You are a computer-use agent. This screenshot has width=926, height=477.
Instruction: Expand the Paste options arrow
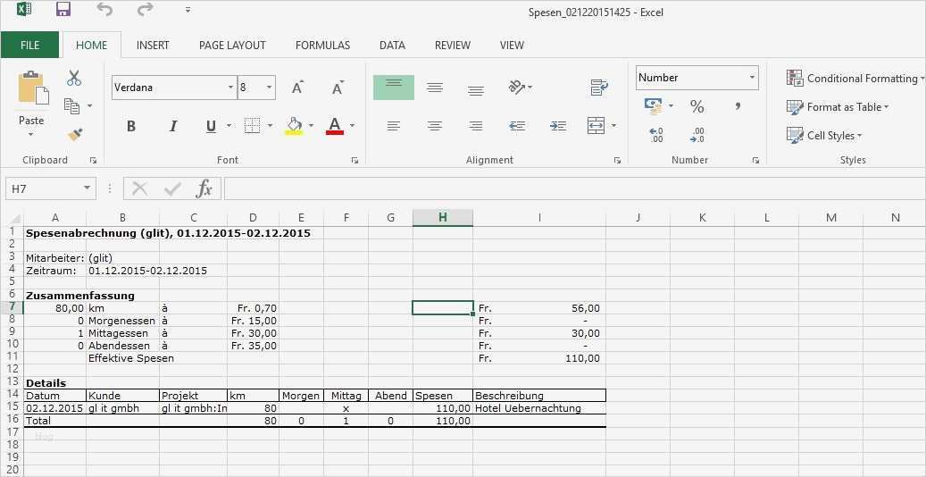point(31,135)
